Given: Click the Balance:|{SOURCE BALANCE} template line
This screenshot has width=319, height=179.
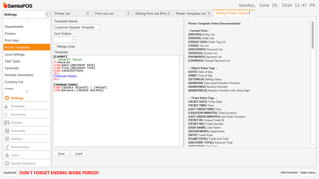Looking at the screenshot, I should click(x=79, y=90).
